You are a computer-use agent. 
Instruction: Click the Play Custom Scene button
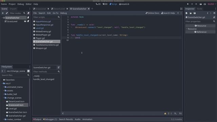(x=205, y=4)
